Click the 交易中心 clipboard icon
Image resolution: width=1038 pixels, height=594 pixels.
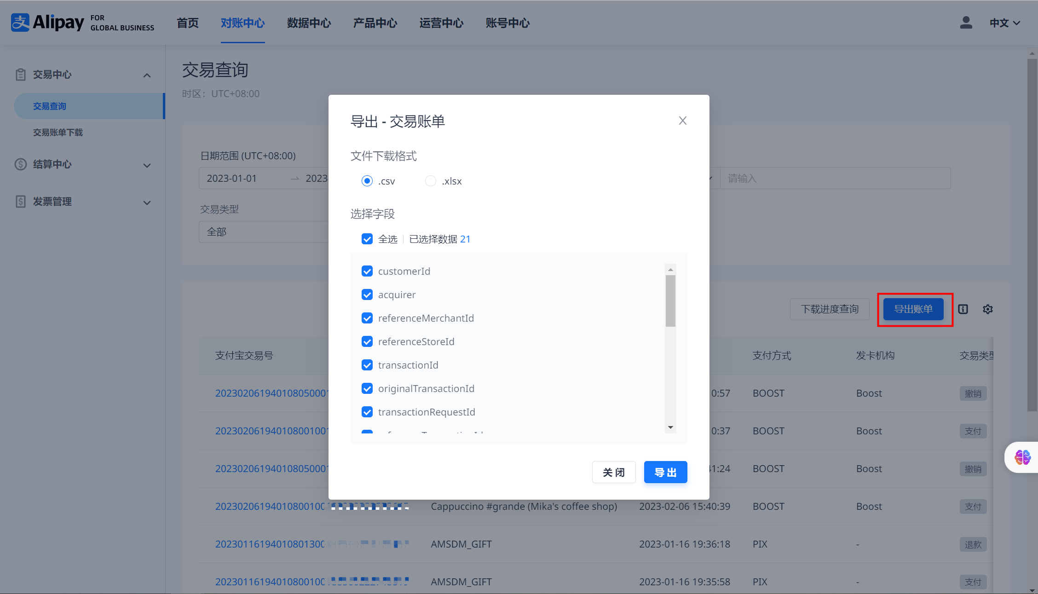[x=21, y=75]
